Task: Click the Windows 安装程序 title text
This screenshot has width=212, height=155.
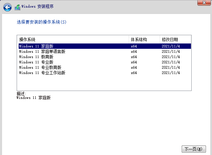Action: click(37, 6)
